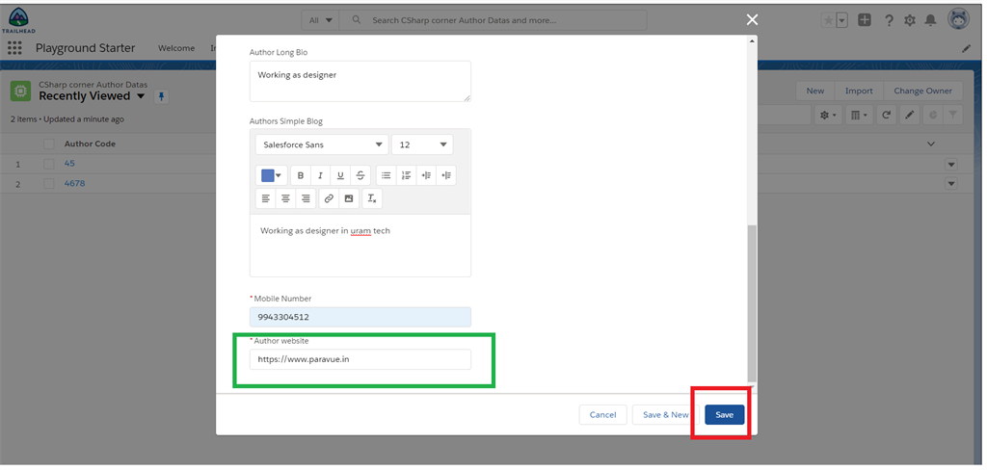Open the favorites list dropdown arrow
987x470 pixels.
tap(842, 20)
